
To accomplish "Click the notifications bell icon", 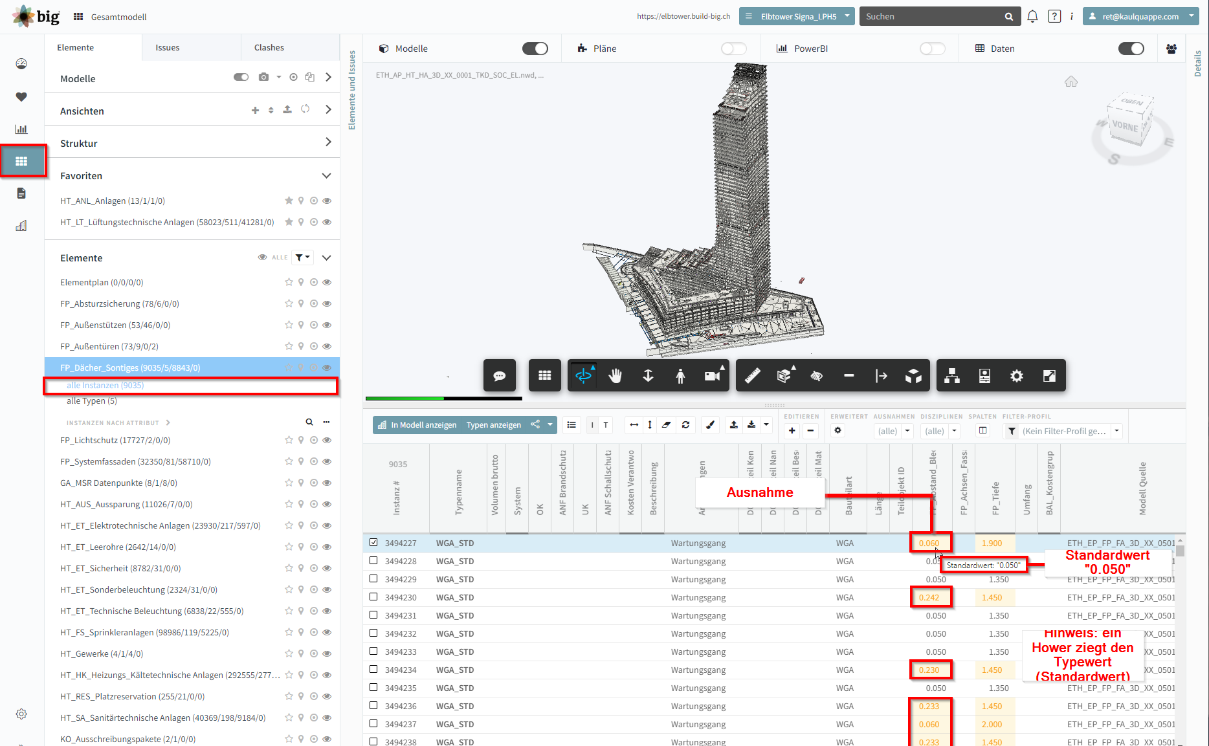I will pos(1032,16).
